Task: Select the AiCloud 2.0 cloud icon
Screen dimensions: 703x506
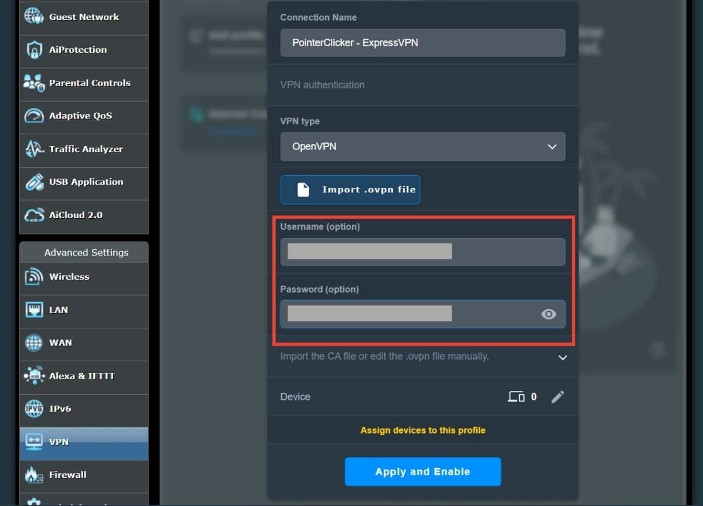Action: 34,215
